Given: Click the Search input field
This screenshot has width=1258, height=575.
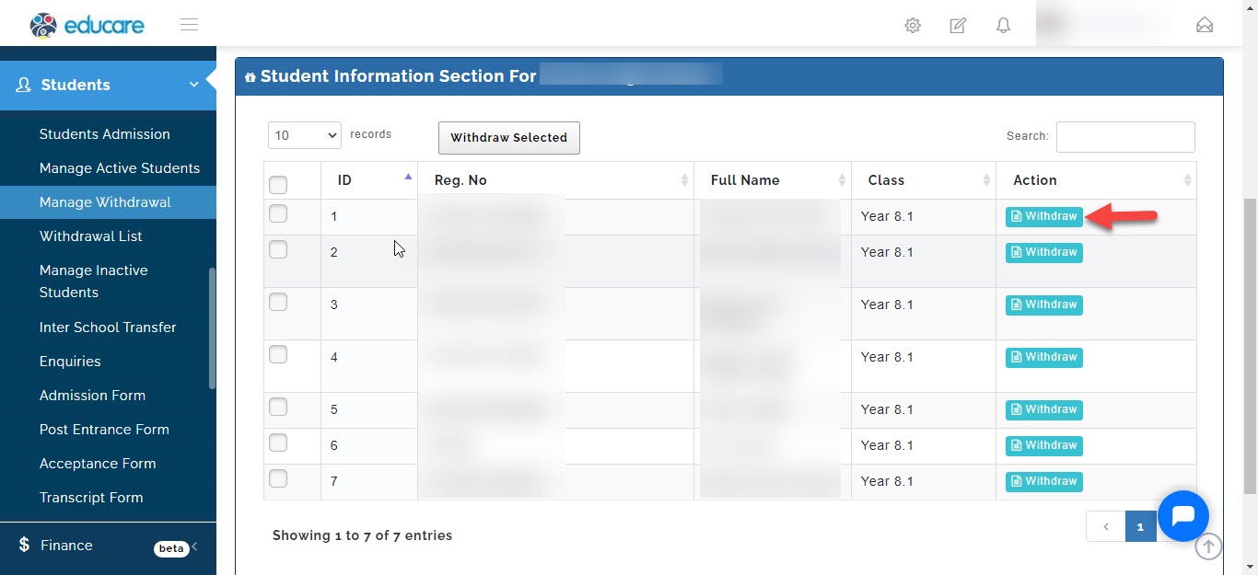Looking at the screenshot, I should click(x=1125, y=136).
